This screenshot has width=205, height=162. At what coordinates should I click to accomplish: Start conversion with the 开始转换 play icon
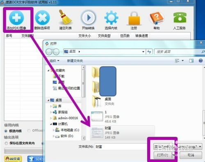(88, 18)
